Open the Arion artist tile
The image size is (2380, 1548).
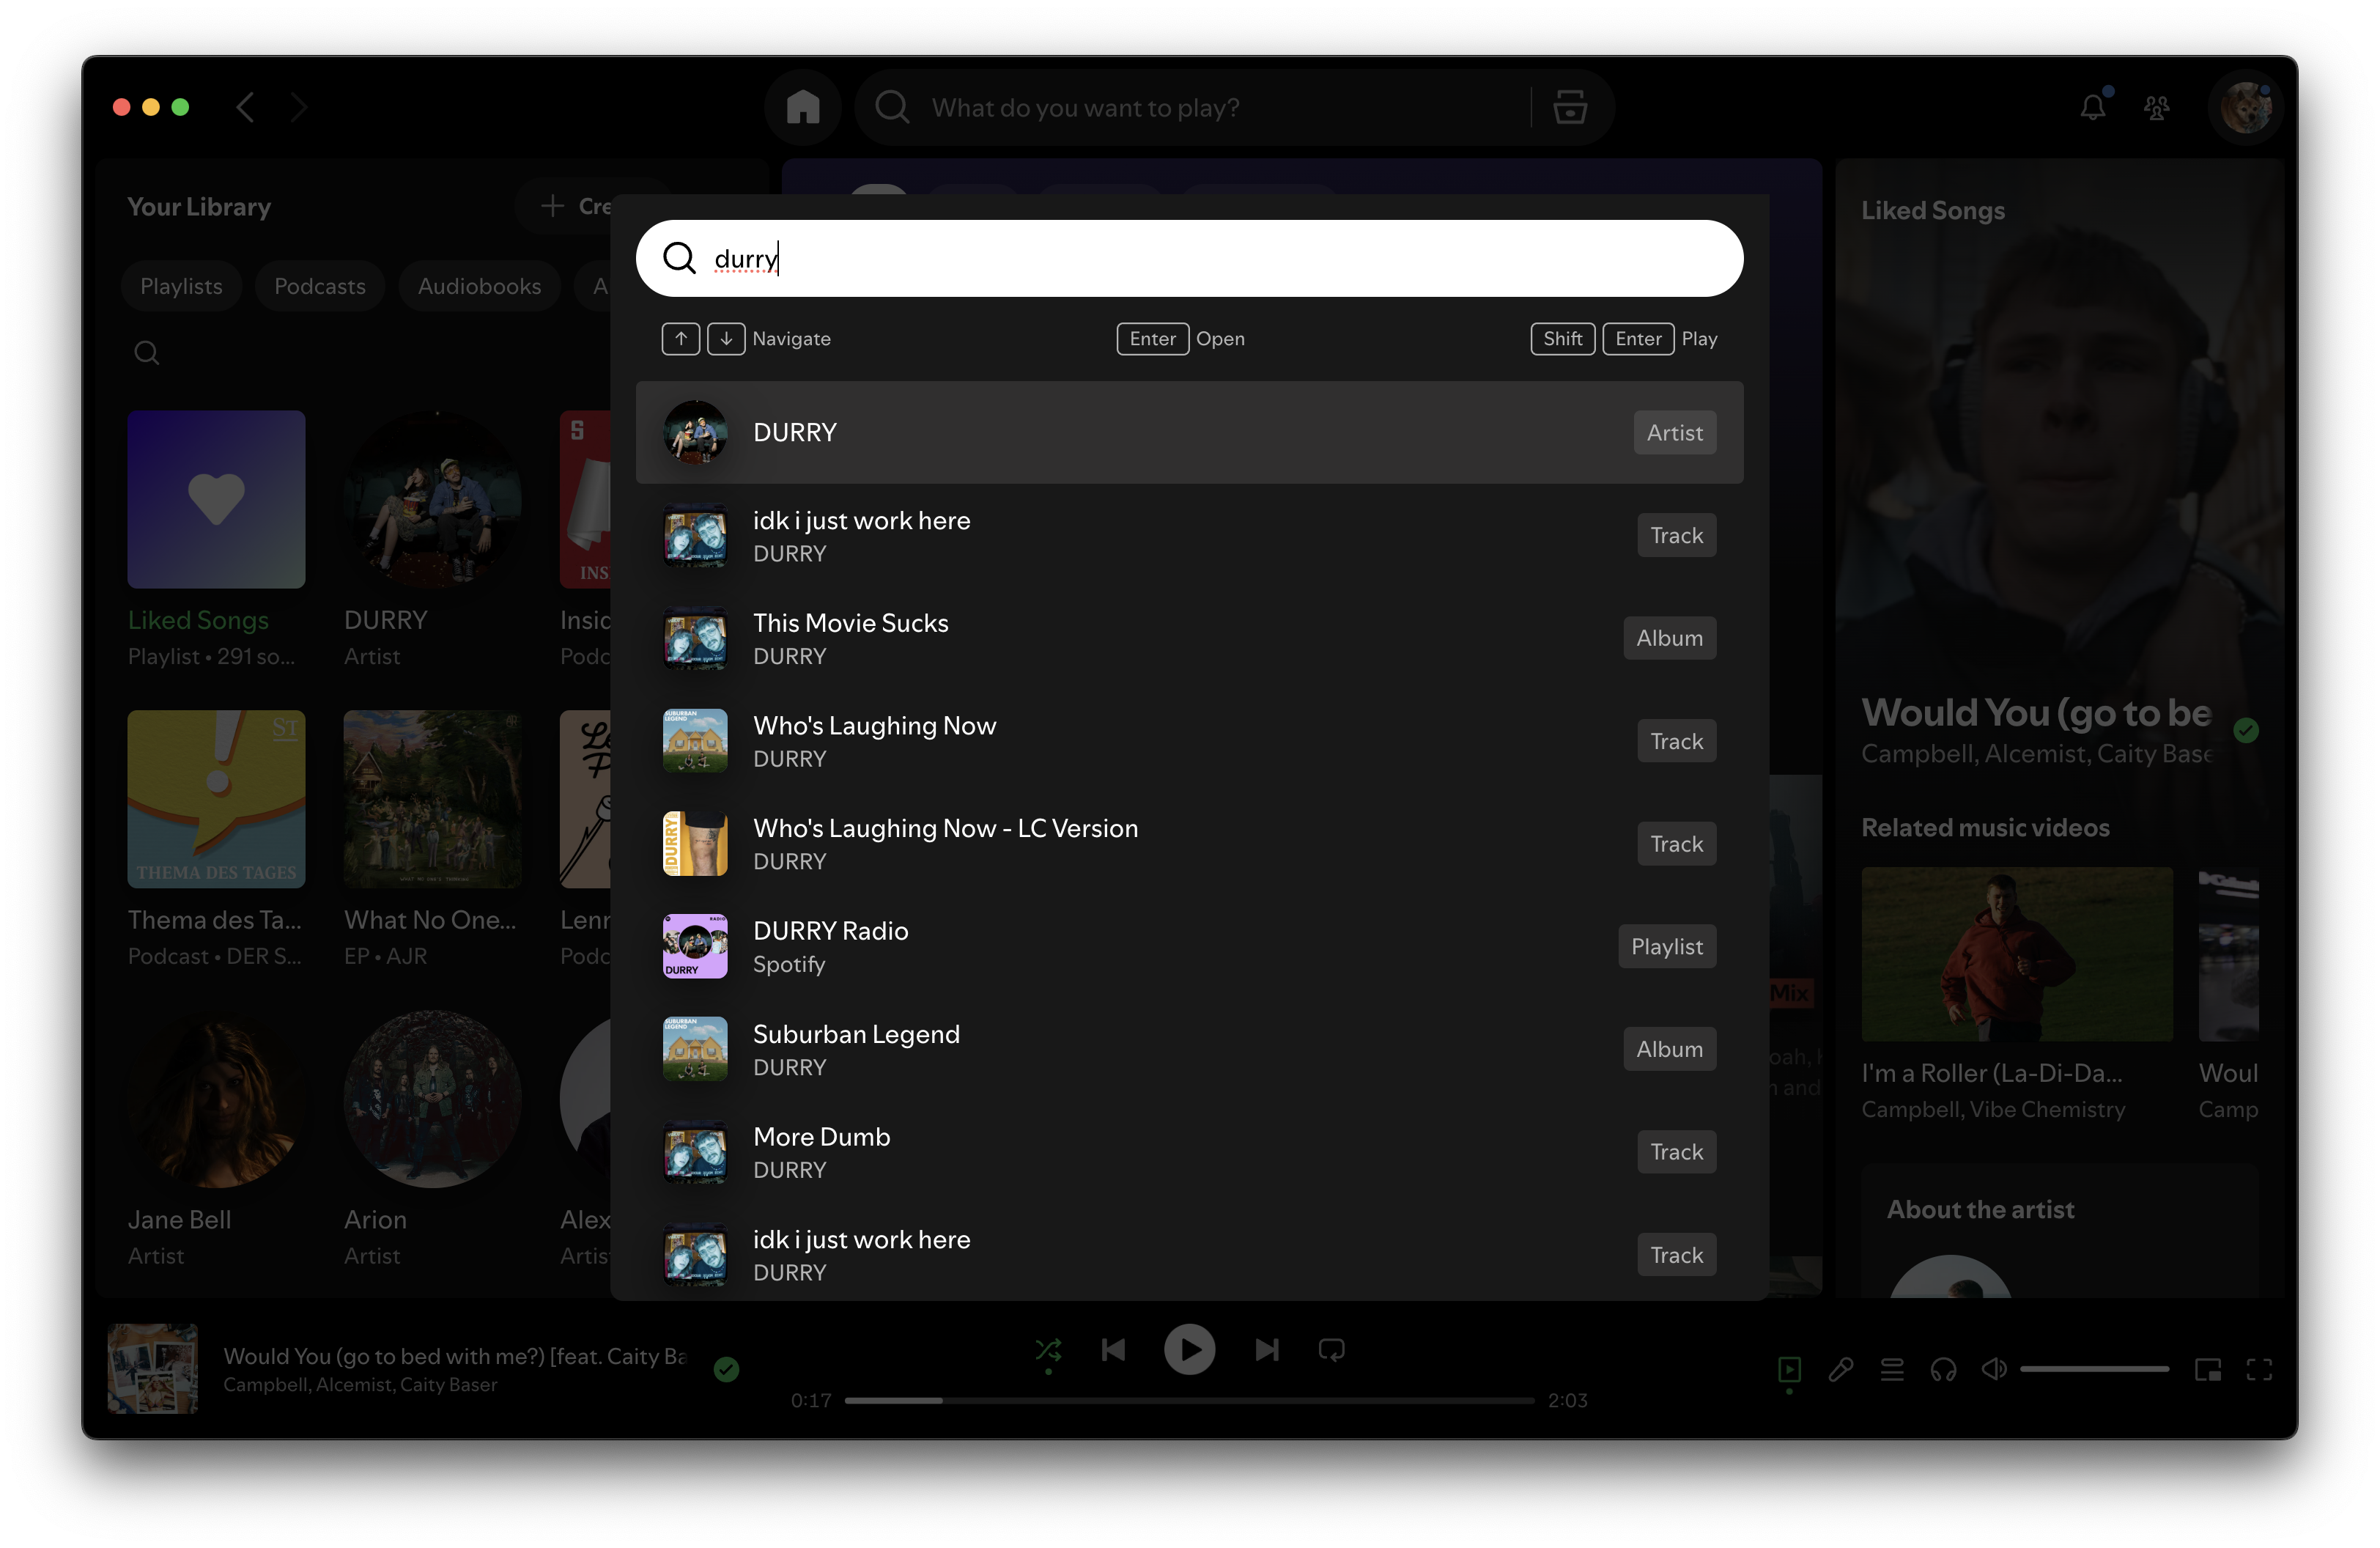pyautogui.click(x=432, y=1140)
